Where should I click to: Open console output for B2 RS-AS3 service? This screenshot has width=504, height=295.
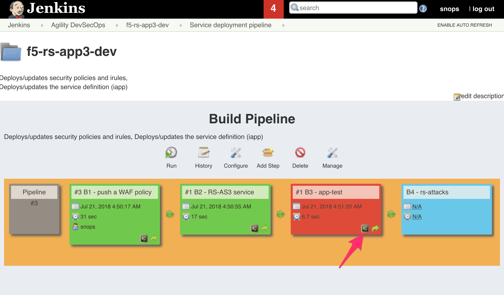[x=255, y=228]
